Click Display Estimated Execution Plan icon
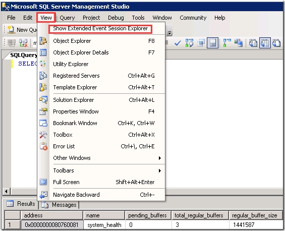285x231 pixels. pos(189,43)
